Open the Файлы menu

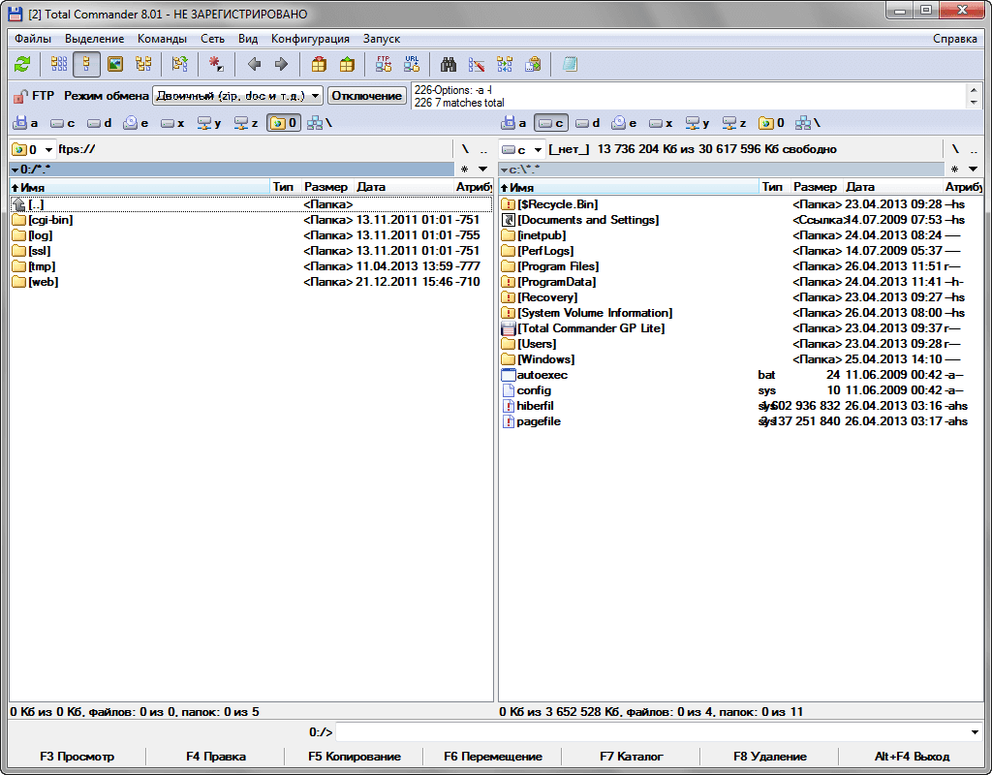[x=33, y=39]
